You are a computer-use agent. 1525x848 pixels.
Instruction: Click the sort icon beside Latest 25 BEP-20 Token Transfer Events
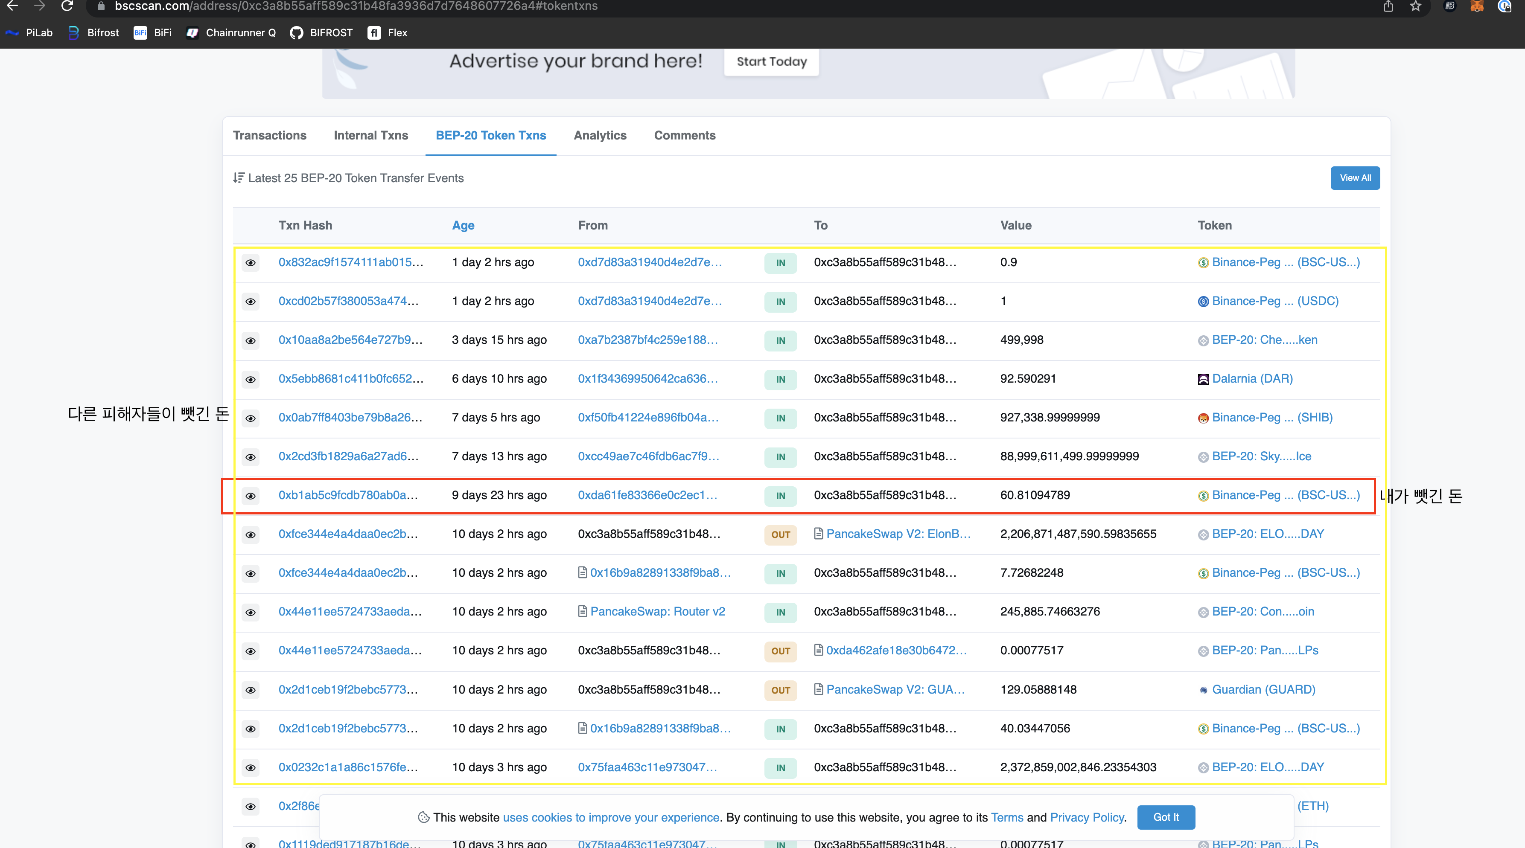(238, 177)
